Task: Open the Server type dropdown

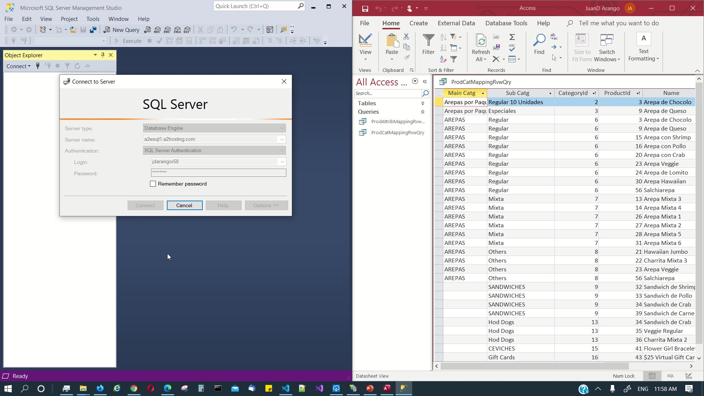Action: pos(282,128)
